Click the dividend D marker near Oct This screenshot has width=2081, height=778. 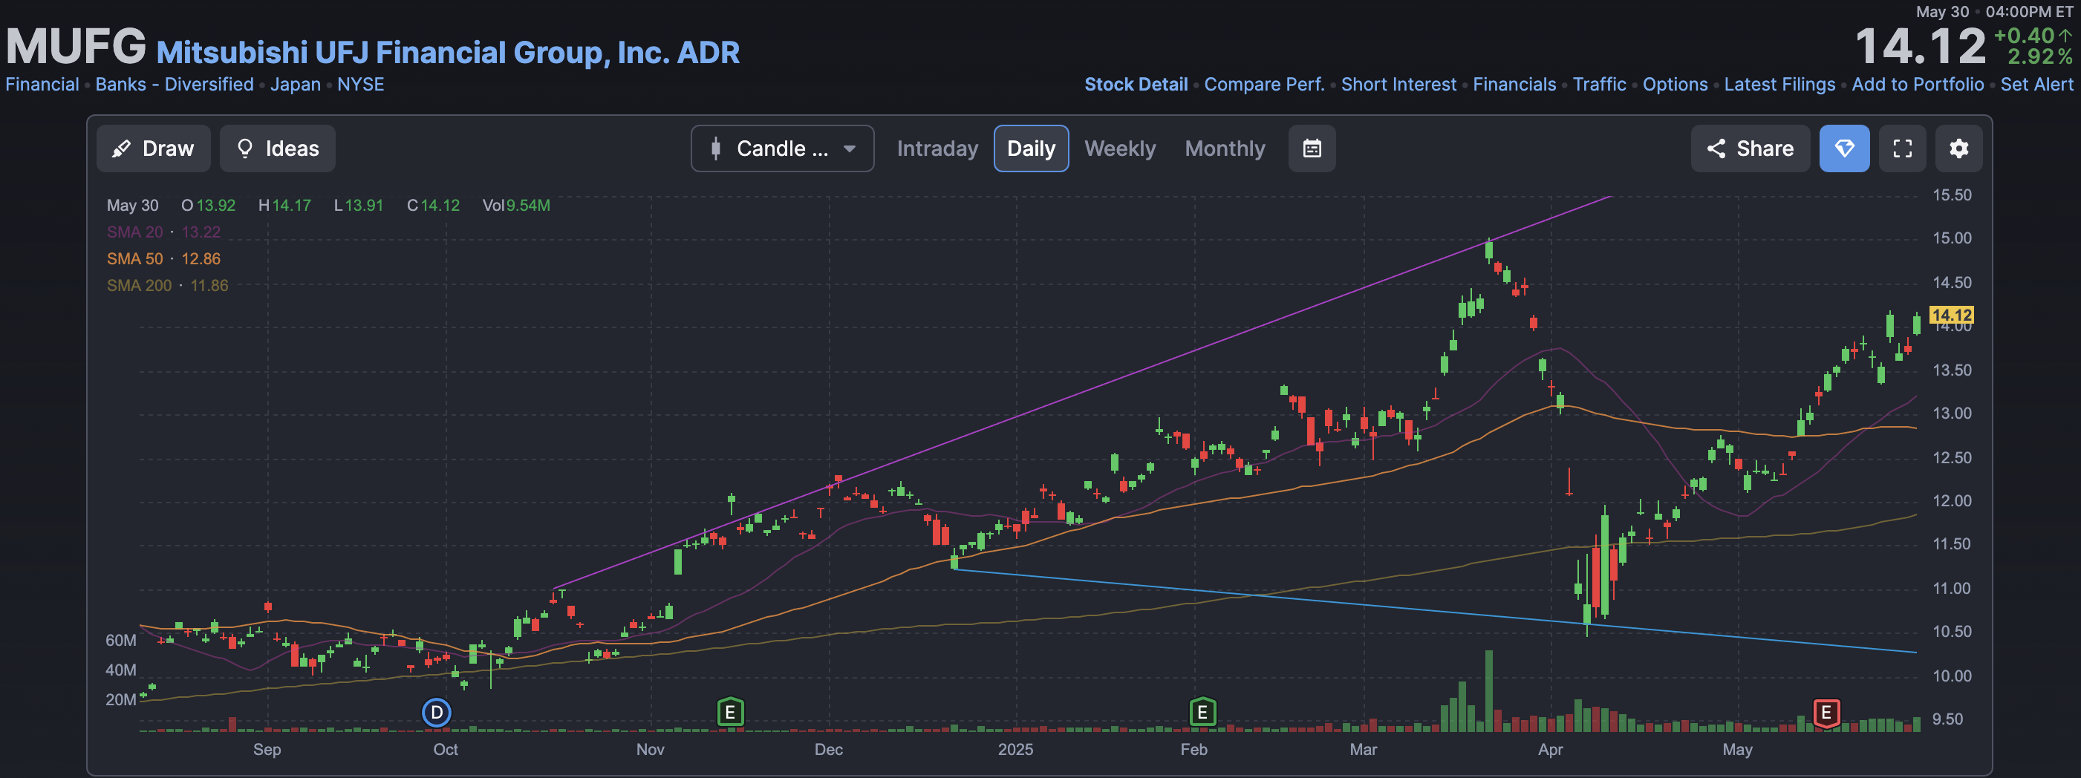437,713
